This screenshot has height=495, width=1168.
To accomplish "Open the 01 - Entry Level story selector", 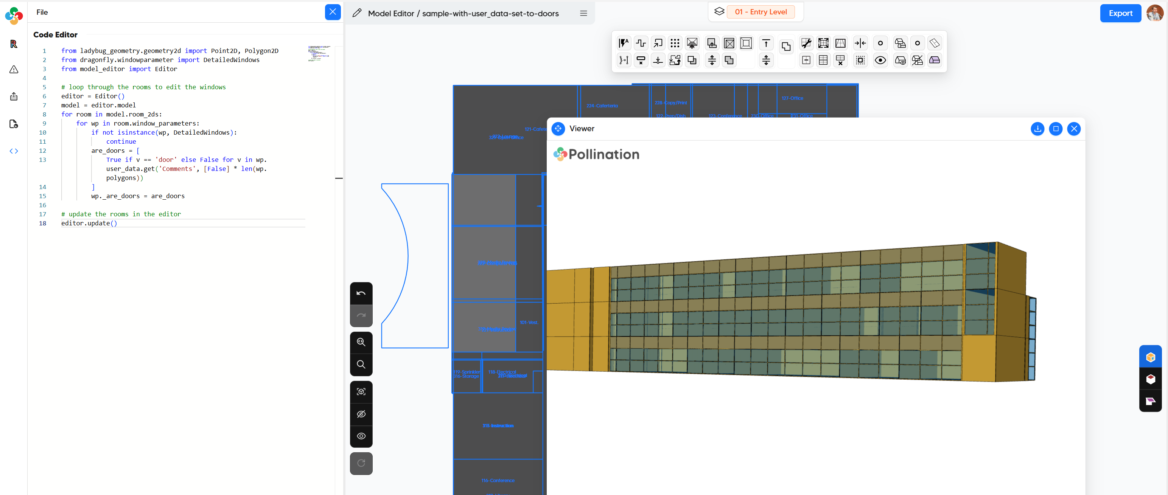I will pyautogui.click(x=761, y=12).
